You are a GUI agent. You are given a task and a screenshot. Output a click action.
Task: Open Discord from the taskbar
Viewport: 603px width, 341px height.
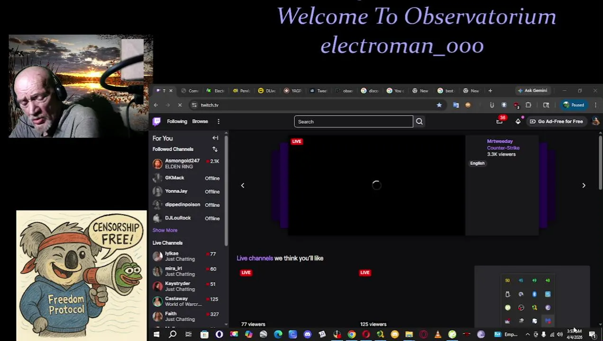(x=308, y=334)
